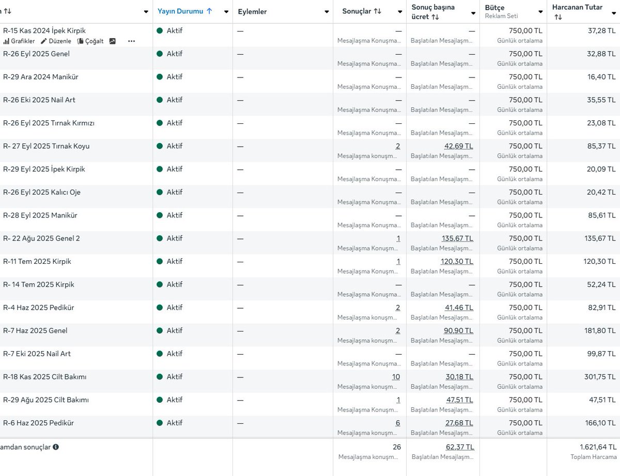Click the total results value 26
This screenshot has height=476, width=620.
397,447
